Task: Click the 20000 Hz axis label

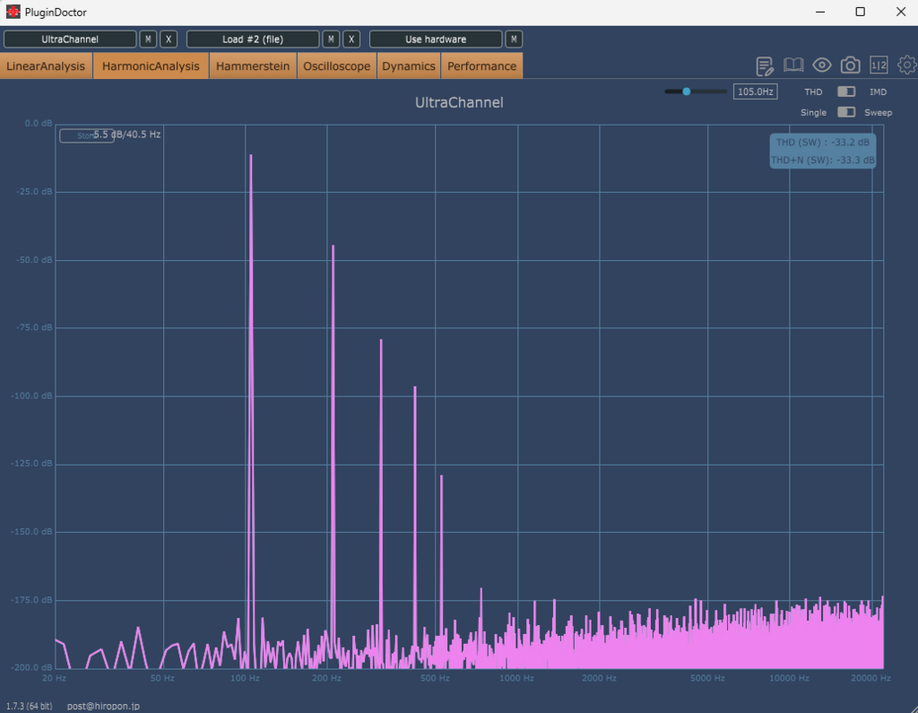Action: pyautogui.click(x=871, y=678)
